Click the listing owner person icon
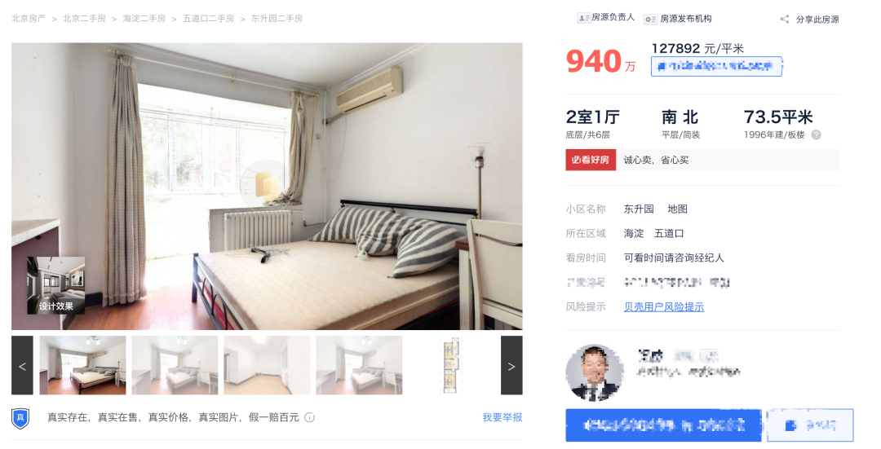The image size is (881, 449). [583, 19]
